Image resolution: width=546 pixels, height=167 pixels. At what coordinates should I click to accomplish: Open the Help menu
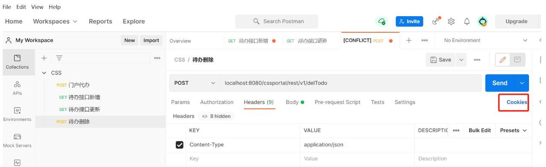(x=55, y=7)
